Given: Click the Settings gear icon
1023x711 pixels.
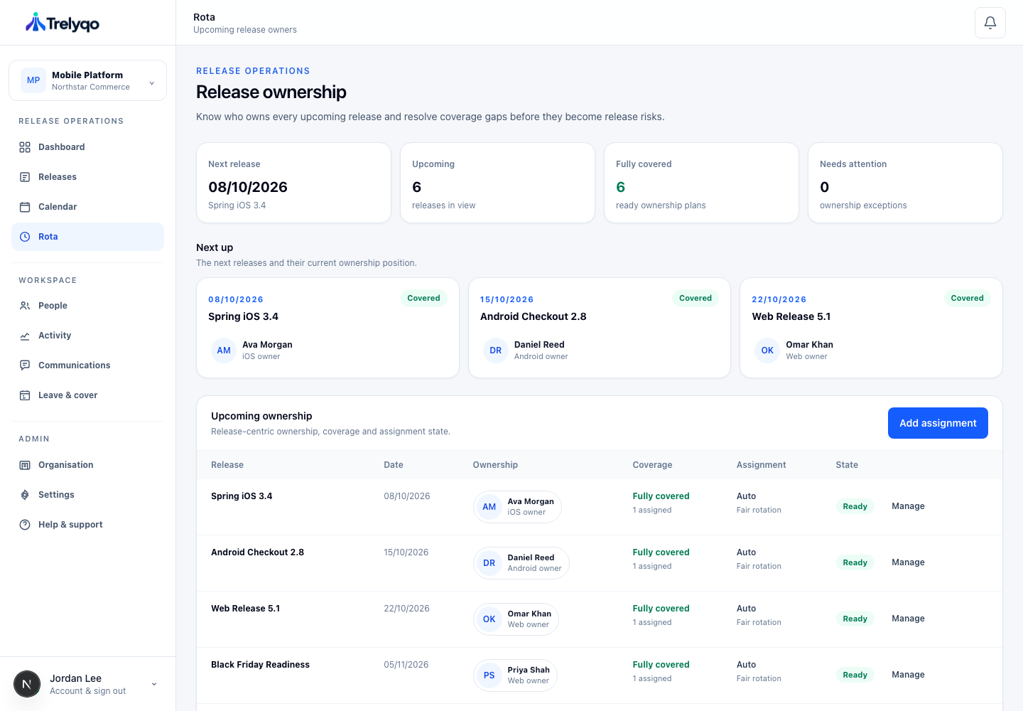Looking at the screenshot, I should click(x=25, y=495).
